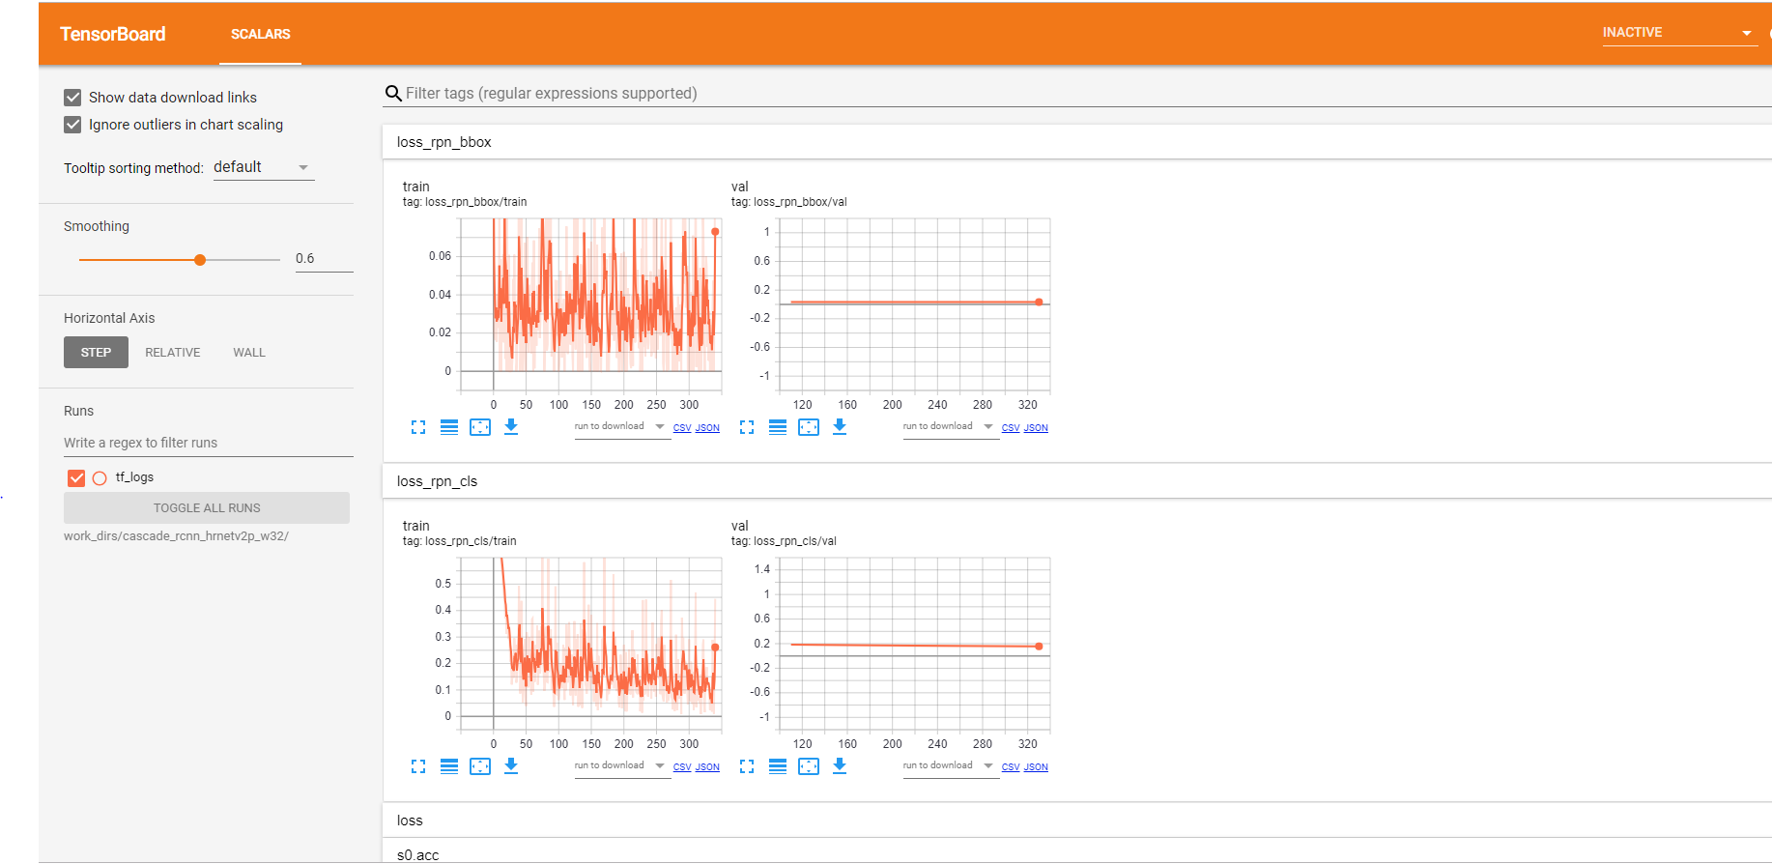Download loss_rpn_bbox val chart as SVG
Image resolution: width=1772 pixels, height=864 pixels.
pos(840,427)
